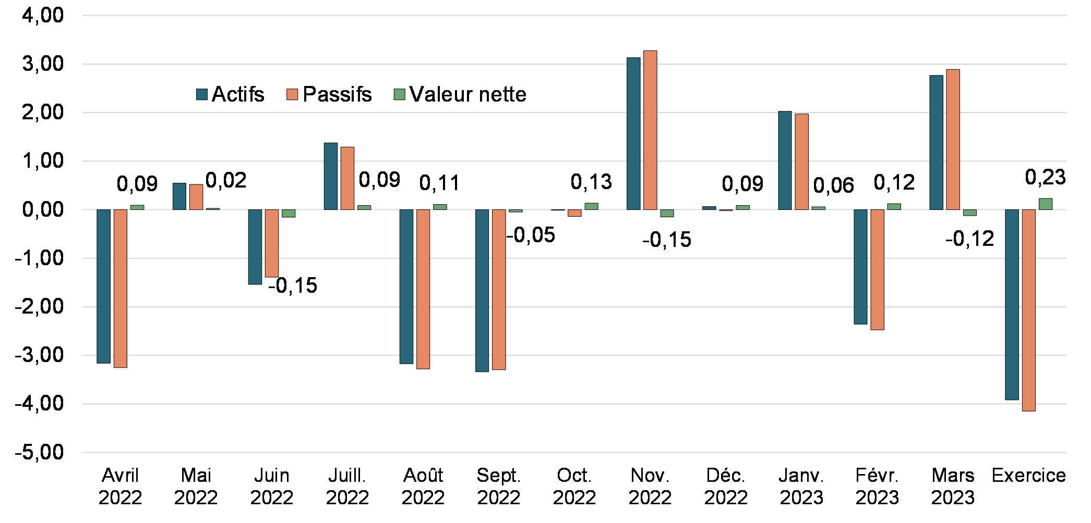Image resolution: width=1091 pixels, height=523 pixels.
Task: Select the -5,00 vertical axis label
Action: [40, 452]
